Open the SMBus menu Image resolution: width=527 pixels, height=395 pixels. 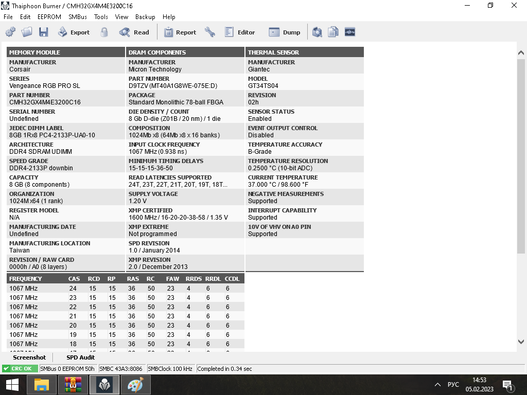point(78,17)
